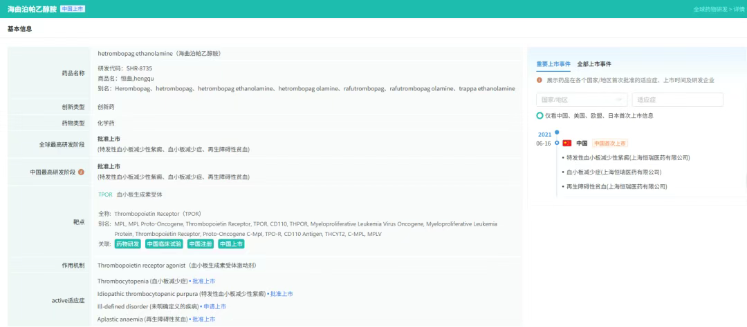Click the 2021 06-16 timeline marker dot

(x=557, y=143)
